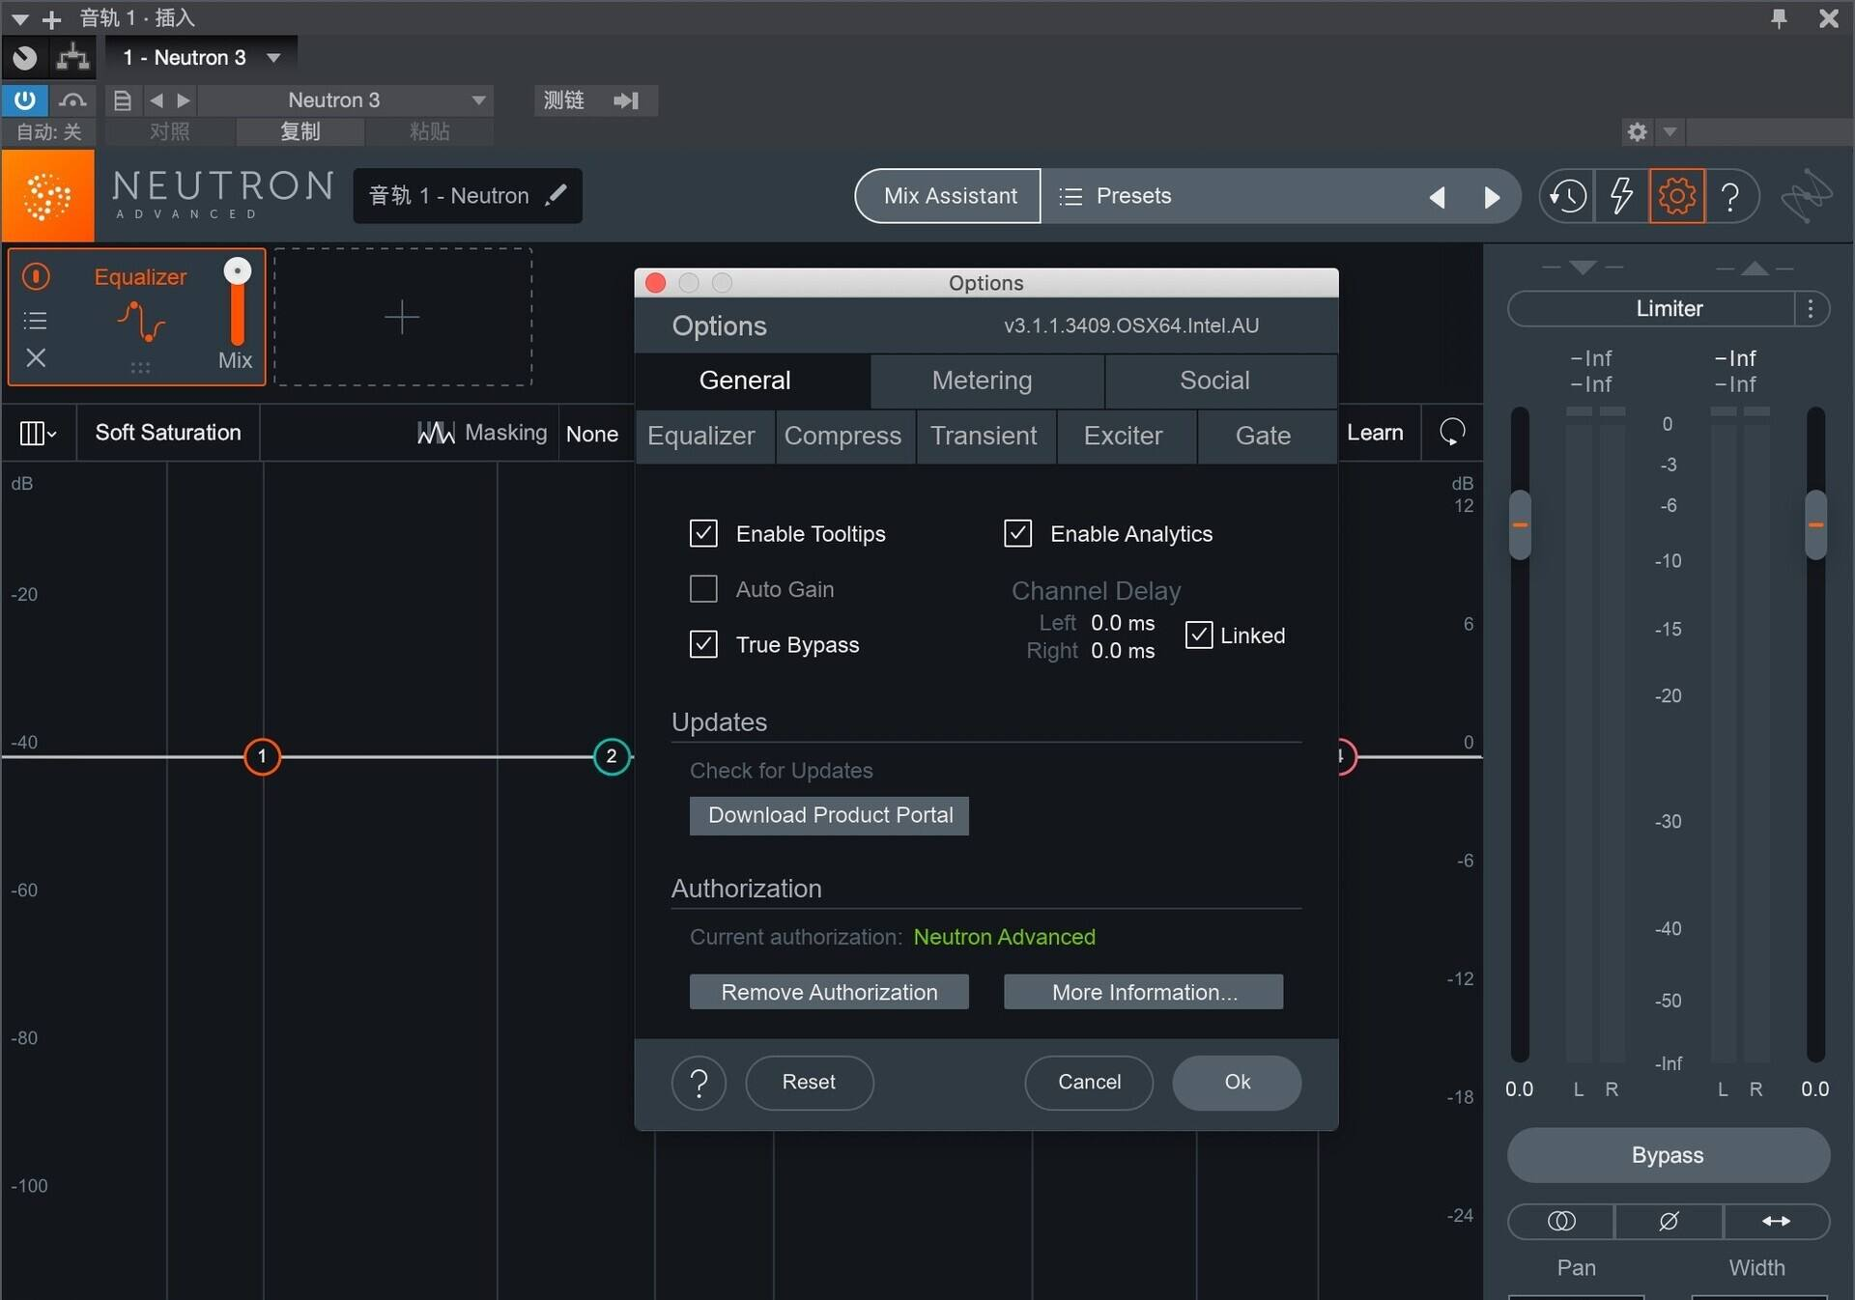Click Cancel in Options dialog
1855x1300 pixels.
click(1089, 1083)
